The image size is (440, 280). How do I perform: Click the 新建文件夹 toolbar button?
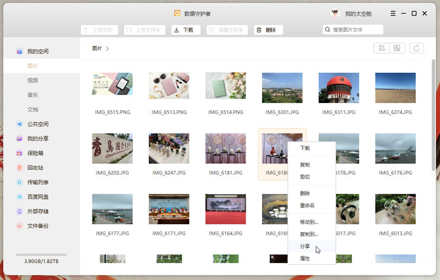pyautogui.click(x=227, y=30)
